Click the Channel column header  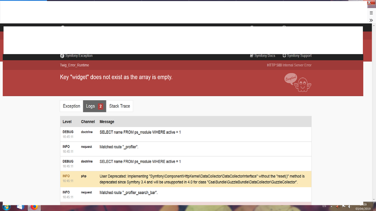[x=88, y=122]
